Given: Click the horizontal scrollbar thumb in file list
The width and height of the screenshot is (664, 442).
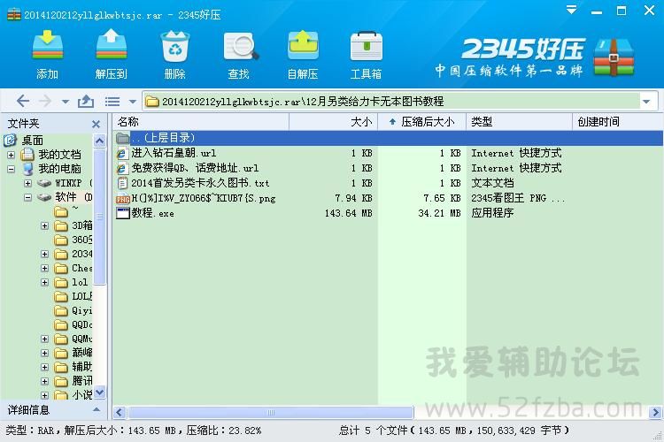Looking at the screenshot, I should tap(271, 413).
